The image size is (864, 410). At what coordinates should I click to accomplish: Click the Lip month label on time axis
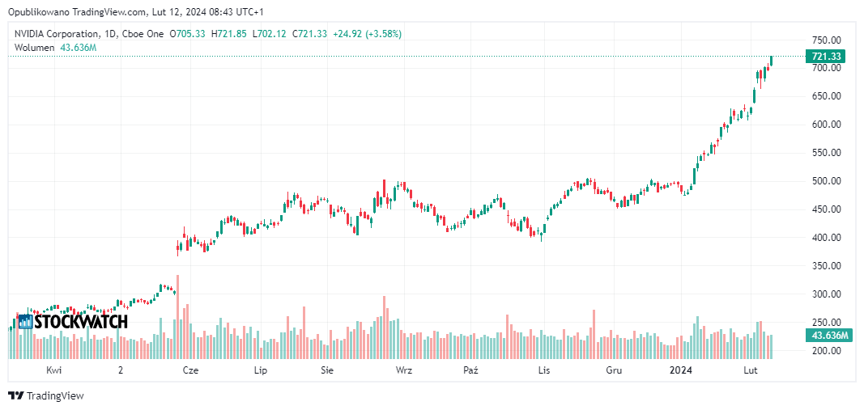pos(260,370)
